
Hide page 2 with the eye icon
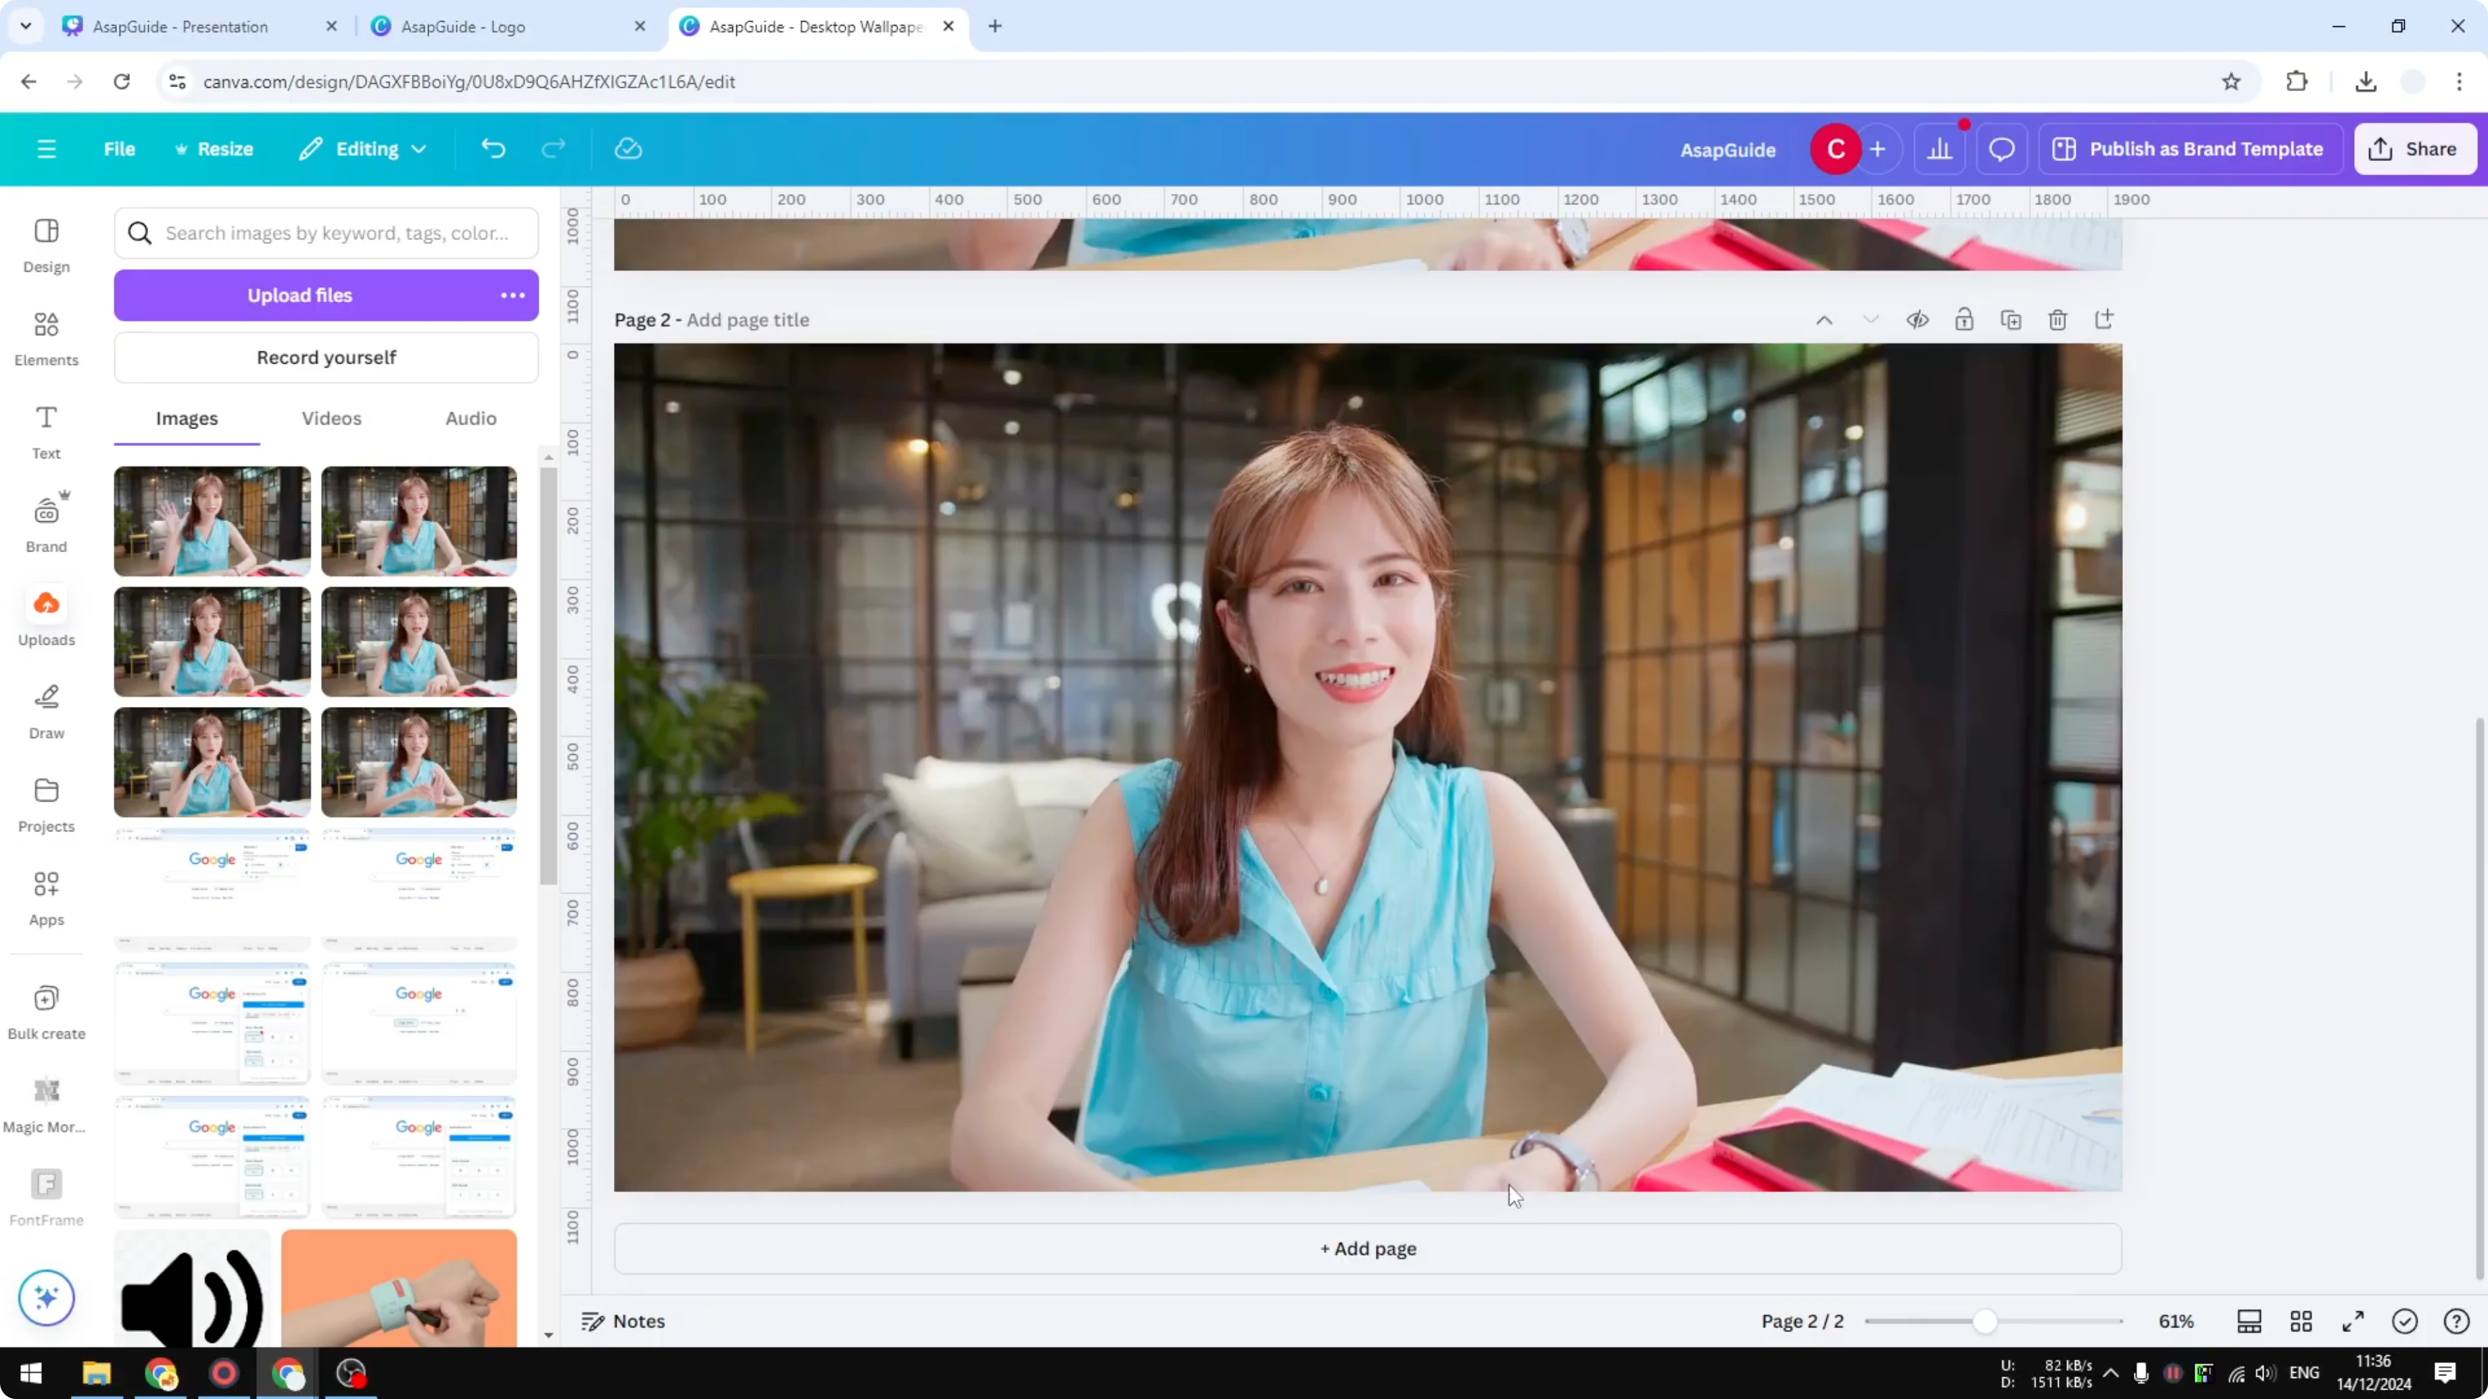pyautogui.click(x=1918, y=320)
